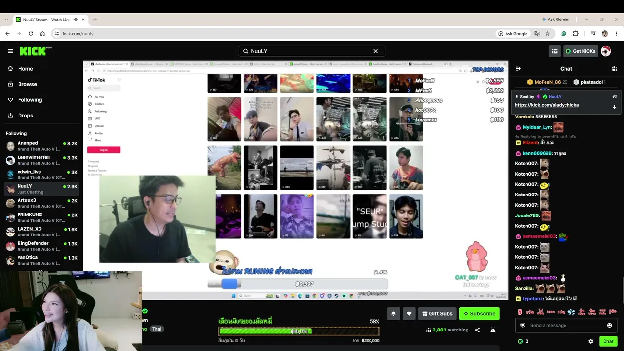This screenshot has width=624, height=351.
Task: Open the Kick hamburger sidebar menu
Action: pos(10,51)
